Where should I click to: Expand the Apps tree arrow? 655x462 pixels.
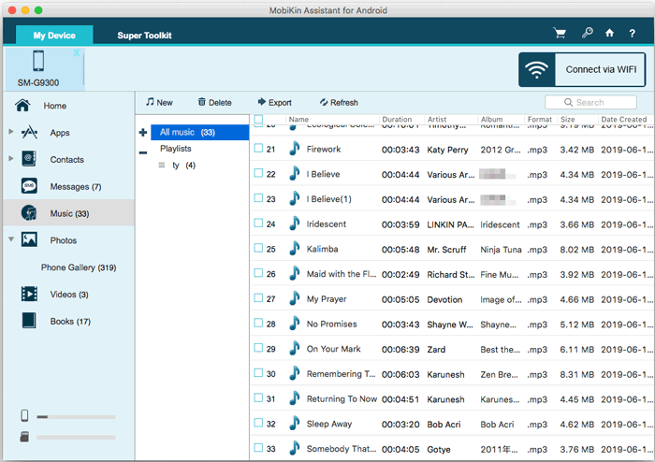11,132
